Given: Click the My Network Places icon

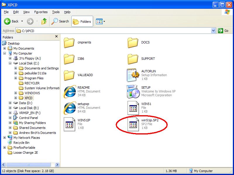Looking at the screenshot, I should pos(10,137).
